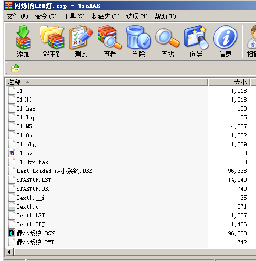This screenshot has width=256, height=261.
Task: Click the horizontal scrollbar left arrow
Action: pyautogui.click(x=9, y=252)
